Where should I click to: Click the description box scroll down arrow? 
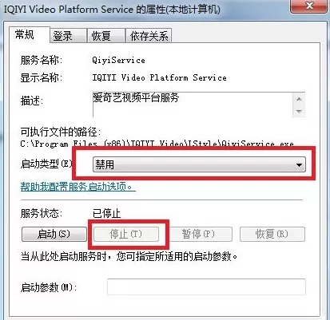pos(299,111)
